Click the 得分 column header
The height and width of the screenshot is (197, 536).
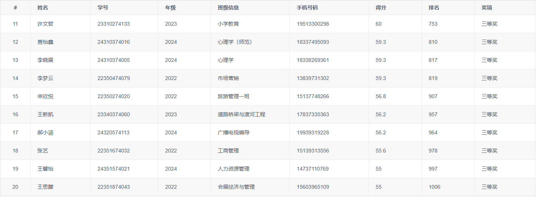point(381,8)
